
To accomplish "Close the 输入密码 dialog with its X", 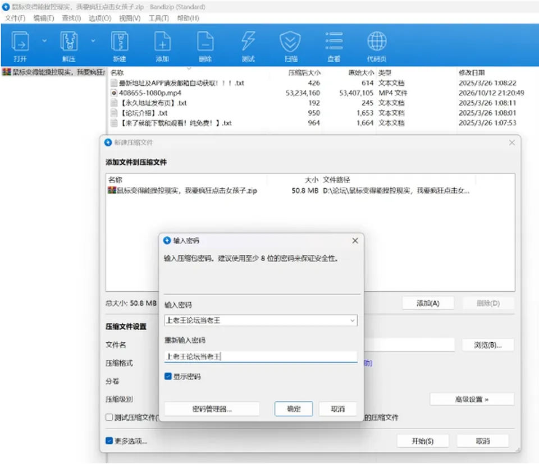I will pyautogui.click(x=355, y=240).
